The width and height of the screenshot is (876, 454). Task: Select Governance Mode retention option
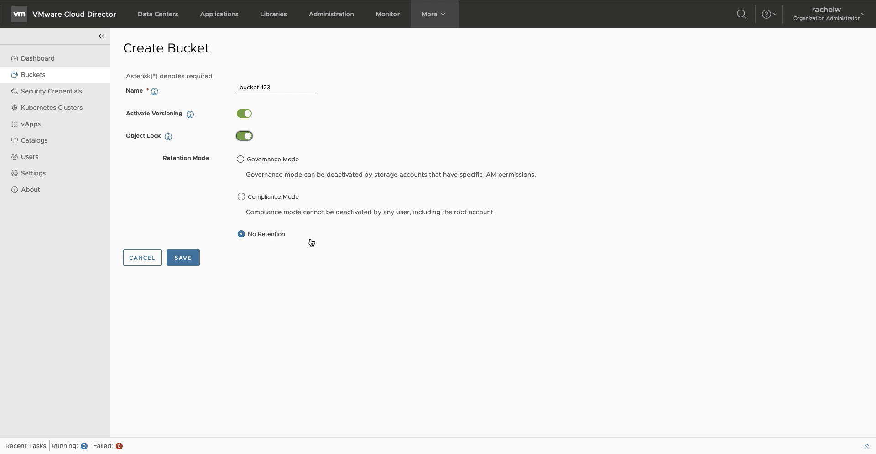click(240, 159)
